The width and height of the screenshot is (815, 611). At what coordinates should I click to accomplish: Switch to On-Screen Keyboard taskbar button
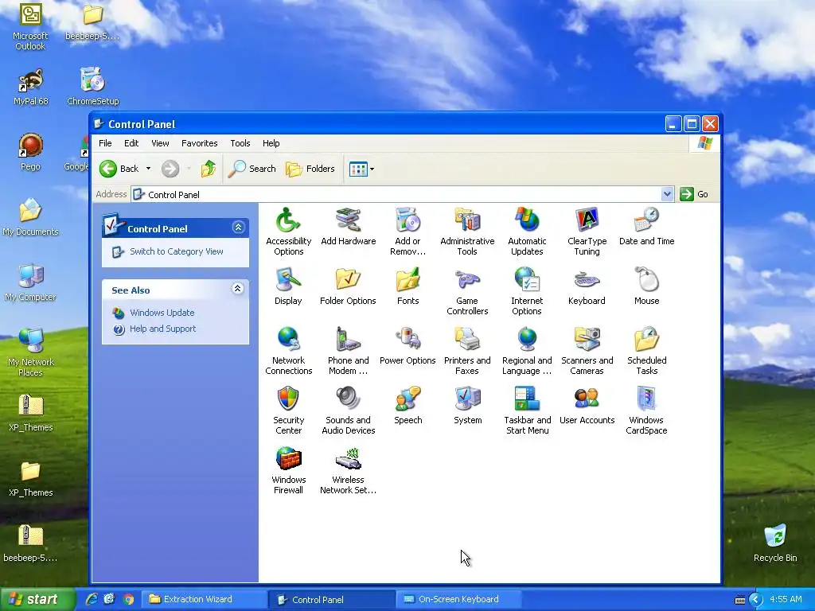pyautogui.click(x=459, y=600)
